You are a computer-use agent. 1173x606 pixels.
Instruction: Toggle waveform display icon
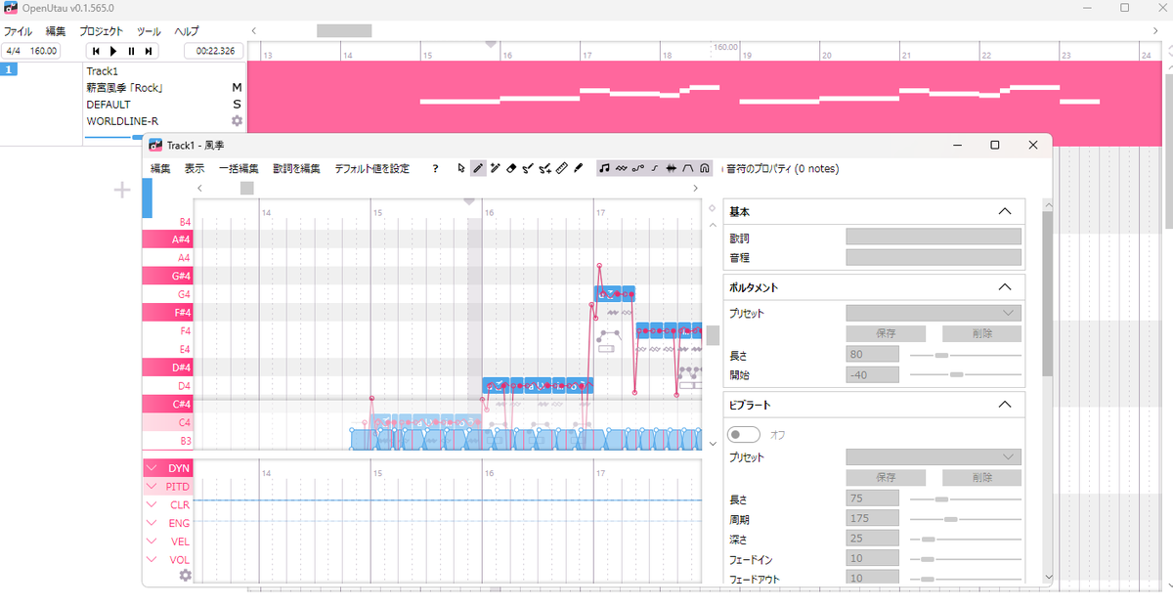(672, 169)
